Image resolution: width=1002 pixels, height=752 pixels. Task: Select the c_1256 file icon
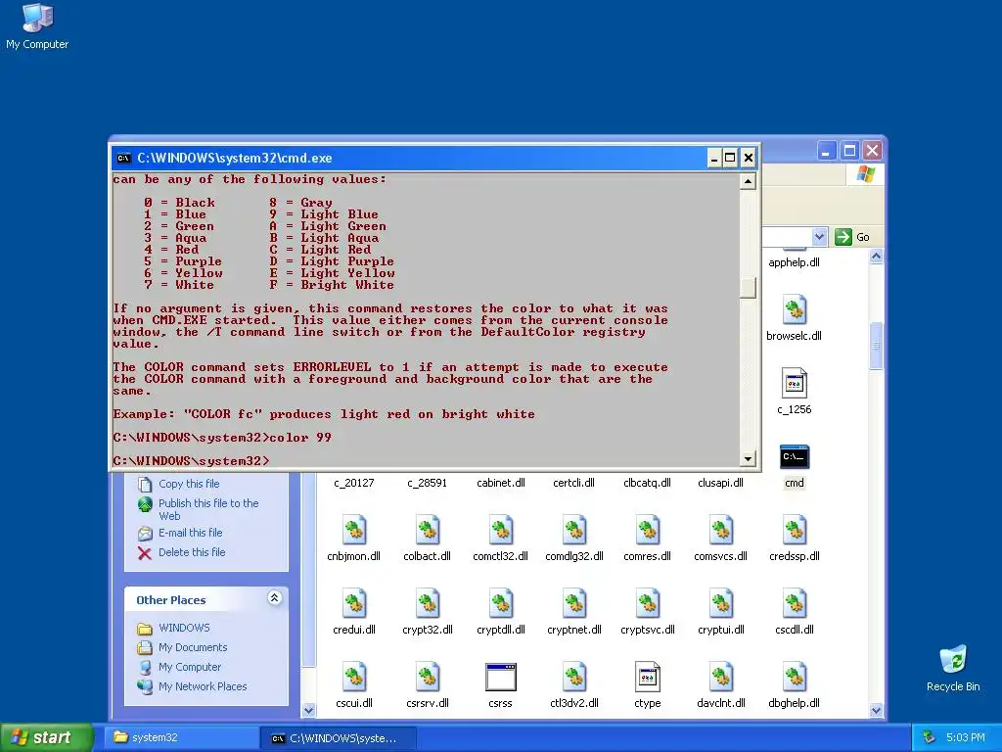click(795, 384)
